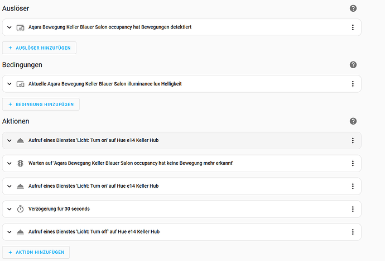Select text 'Verzögerung für 30 seconds'
The image size is (385, 261).
(x=59, y=208)
